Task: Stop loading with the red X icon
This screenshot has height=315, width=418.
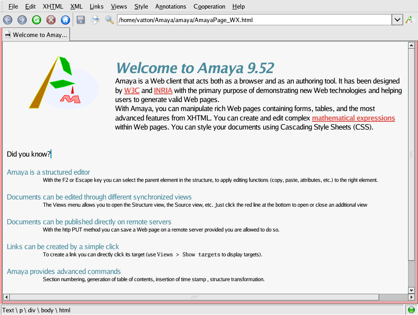Action: [51, 20]
